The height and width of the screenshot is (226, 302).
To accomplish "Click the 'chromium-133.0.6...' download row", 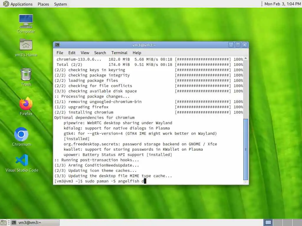I will coord(150,59).
